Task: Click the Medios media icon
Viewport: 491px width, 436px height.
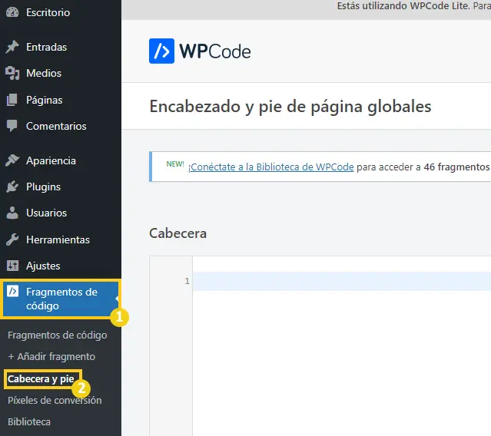Action: [x=12, y=73]
